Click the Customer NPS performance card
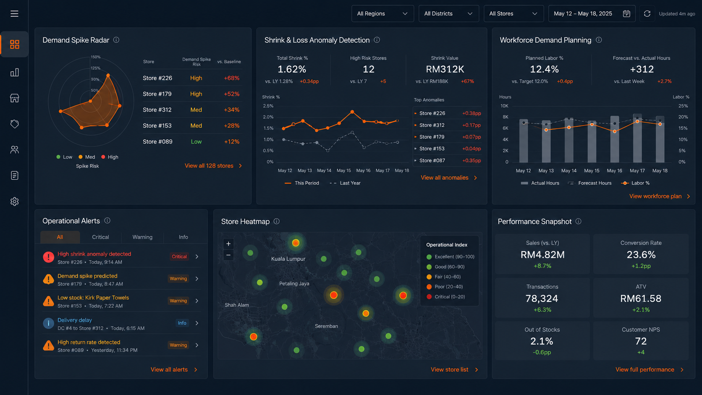 point(641,341)
